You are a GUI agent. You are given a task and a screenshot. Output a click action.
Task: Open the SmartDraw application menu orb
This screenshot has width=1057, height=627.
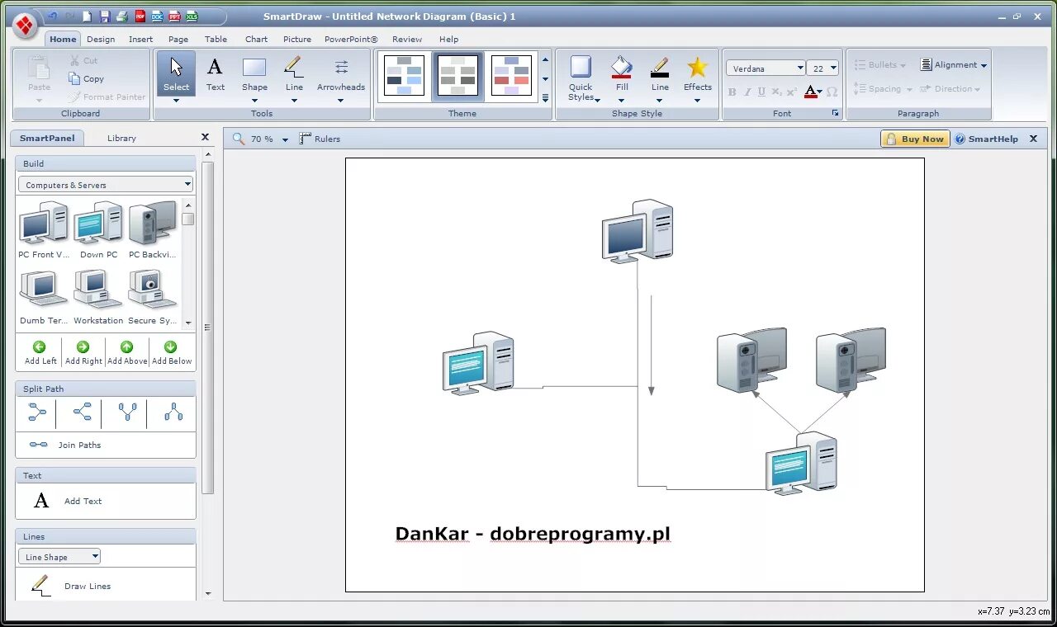click(25, 24)
